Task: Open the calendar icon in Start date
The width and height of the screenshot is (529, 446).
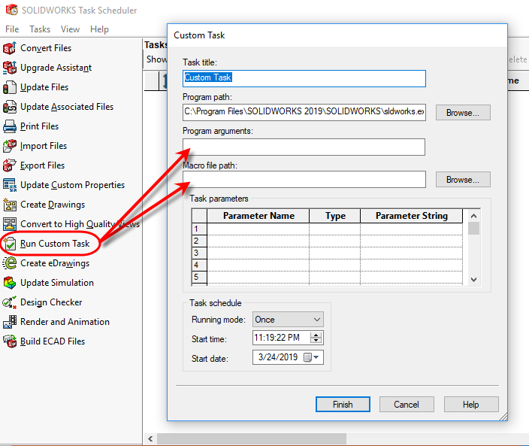Action: point(307,357)
